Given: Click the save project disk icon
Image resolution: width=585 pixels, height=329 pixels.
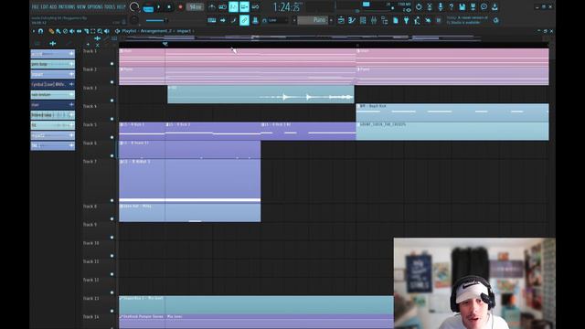Looking at the screenshot, I should point(462,6).
